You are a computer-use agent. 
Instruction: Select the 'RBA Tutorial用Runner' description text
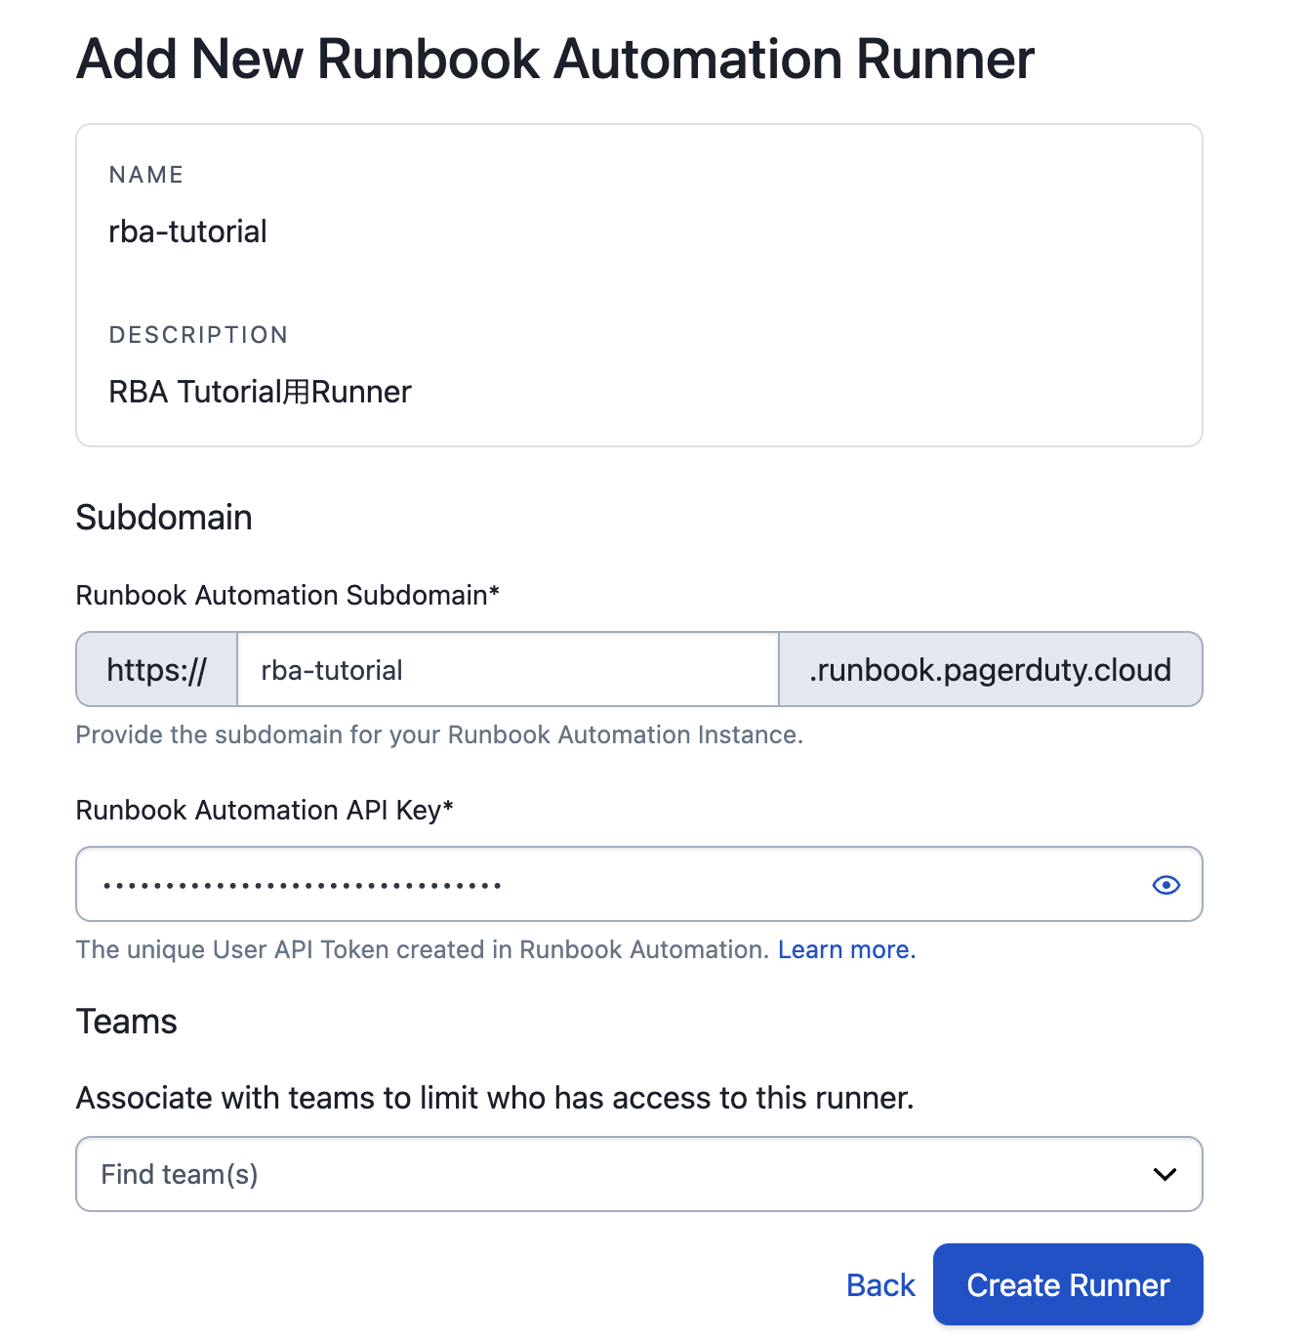[260, 392]
